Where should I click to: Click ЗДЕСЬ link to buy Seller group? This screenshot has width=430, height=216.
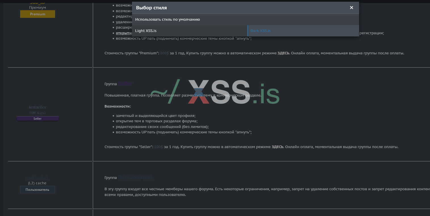click(x=278, y=147)
